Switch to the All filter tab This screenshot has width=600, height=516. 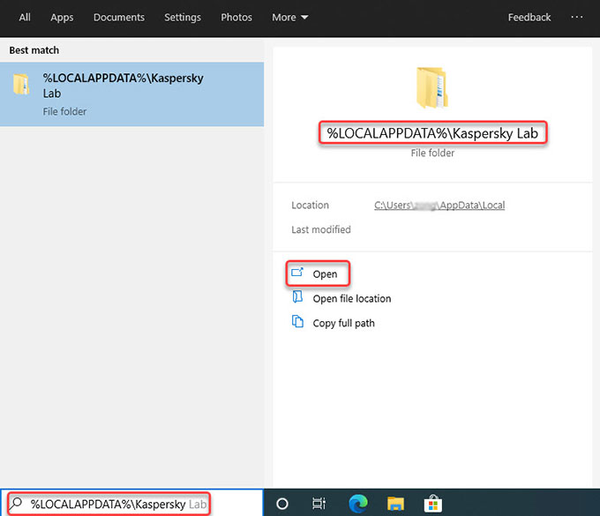point(25,18)
